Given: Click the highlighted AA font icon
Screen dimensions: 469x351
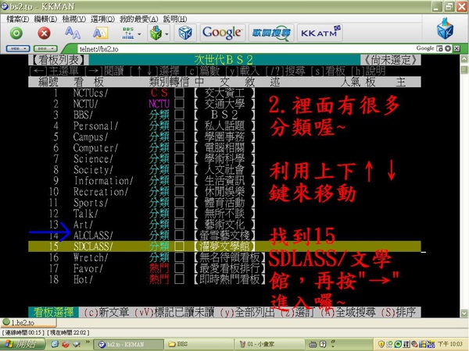Looking at the screenshot, I should pyautogui.click(x=100, y=33).
